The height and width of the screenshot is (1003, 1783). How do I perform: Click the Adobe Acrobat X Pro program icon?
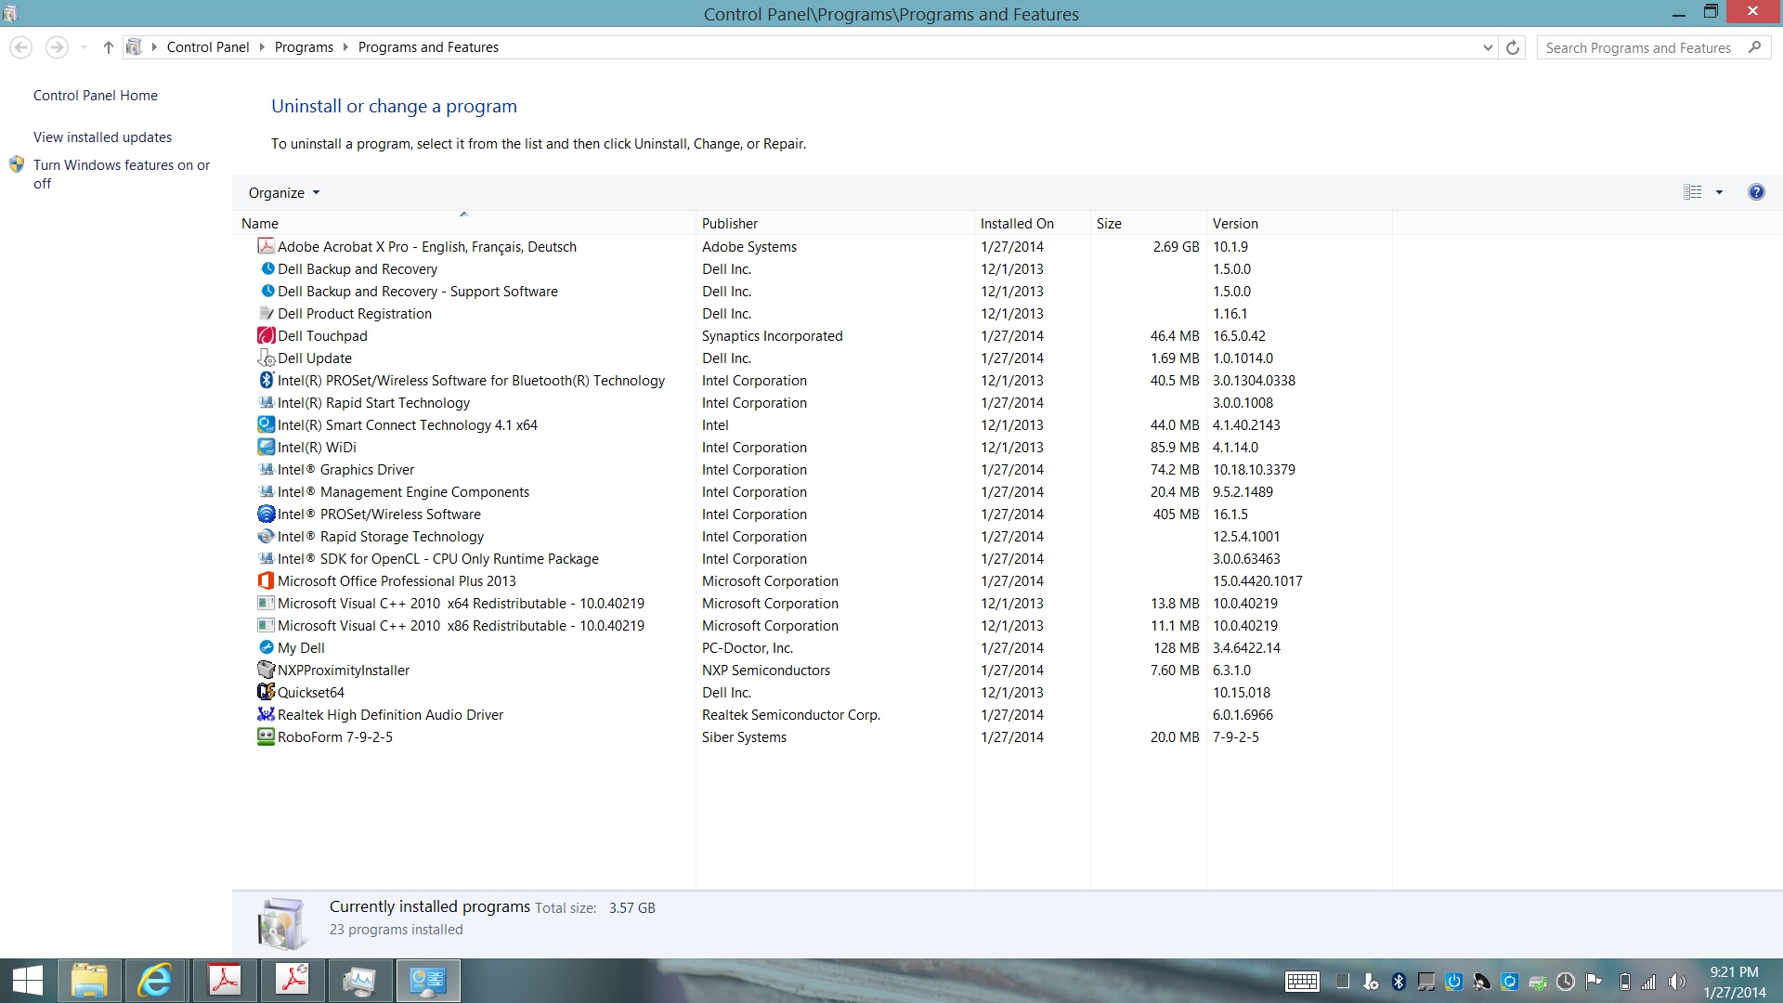pos(266,246)
